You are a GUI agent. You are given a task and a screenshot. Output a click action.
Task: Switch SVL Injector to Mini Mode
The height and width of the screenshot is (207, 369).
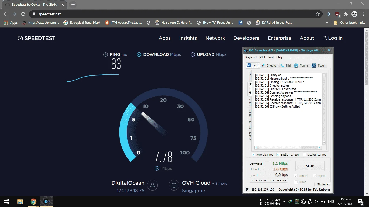(323, 184)
